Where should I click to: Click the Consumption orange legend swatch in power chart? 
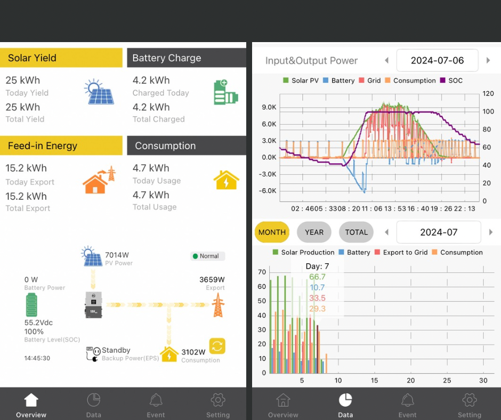tap(387, 80)
